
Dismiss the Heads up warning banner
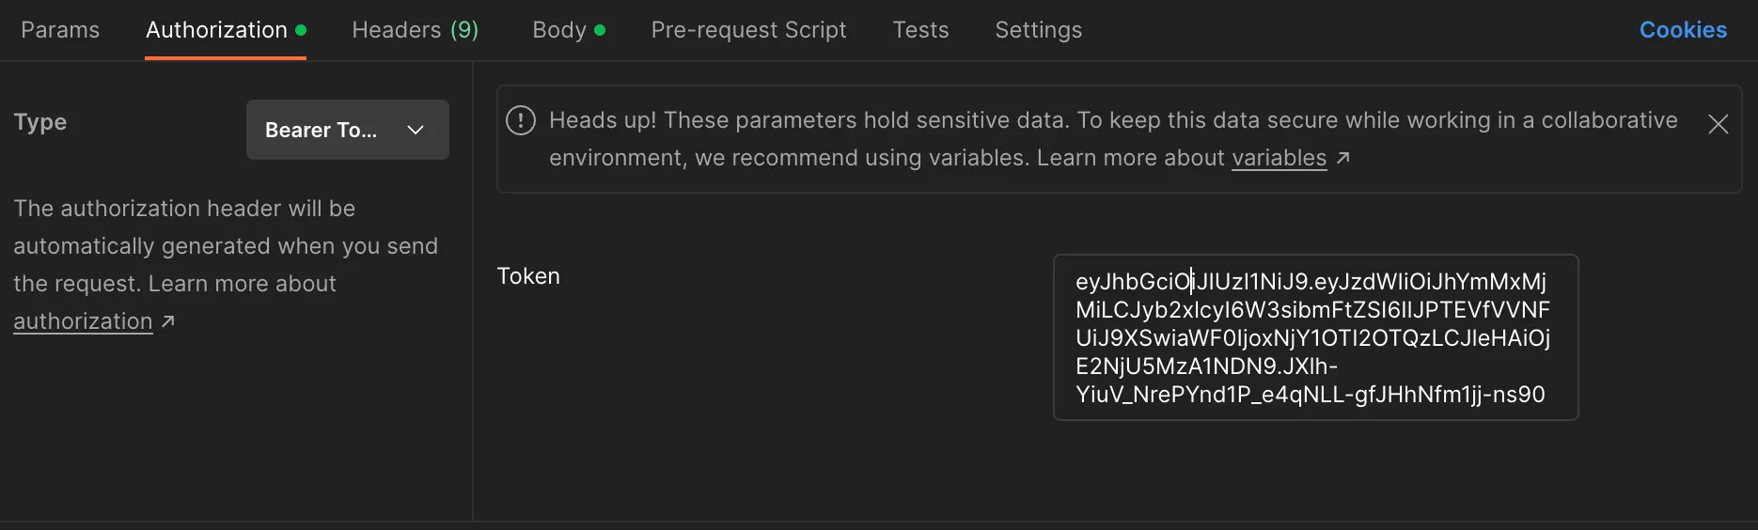pos(1718,124)
